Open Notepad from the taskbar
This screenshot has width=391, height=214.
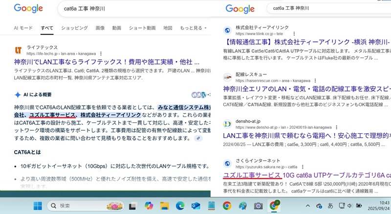coord(212,206)
